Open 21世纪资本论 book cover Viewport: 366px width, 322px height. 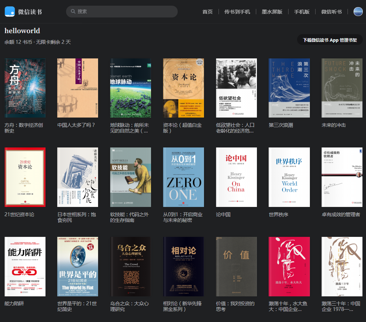(25, 177)
